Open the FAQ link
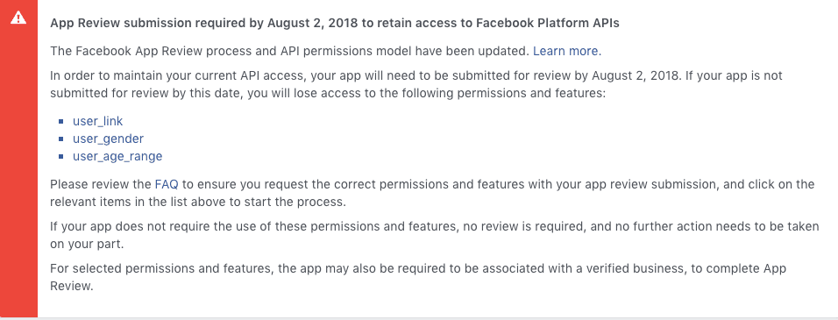This screenshot has height=320, width=838. (x=167, y=184)
